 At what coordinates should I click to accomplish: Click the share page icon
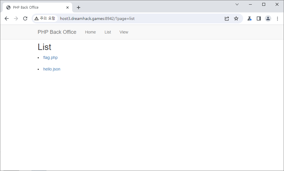(x=227, y=18)
